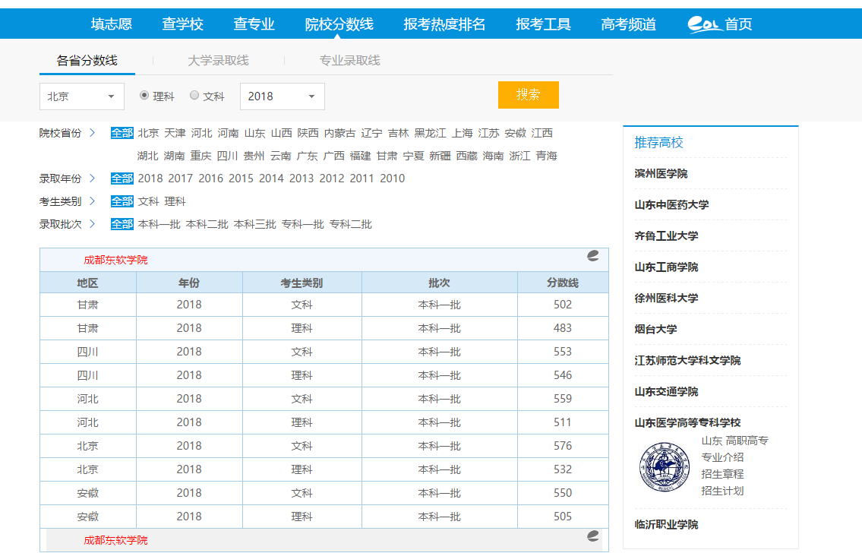
Task: Open 报考热度排名 in the top navigation
Action: coord(444,24)
